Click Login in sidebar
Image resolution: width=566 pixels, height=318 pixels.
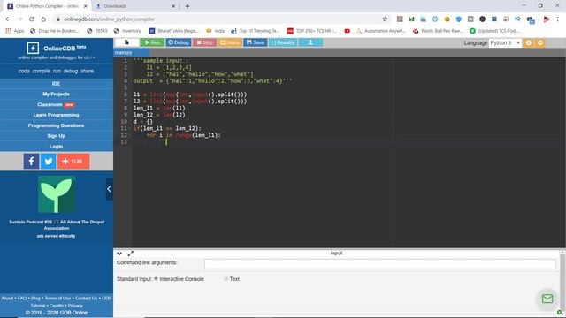pos(57,147)
